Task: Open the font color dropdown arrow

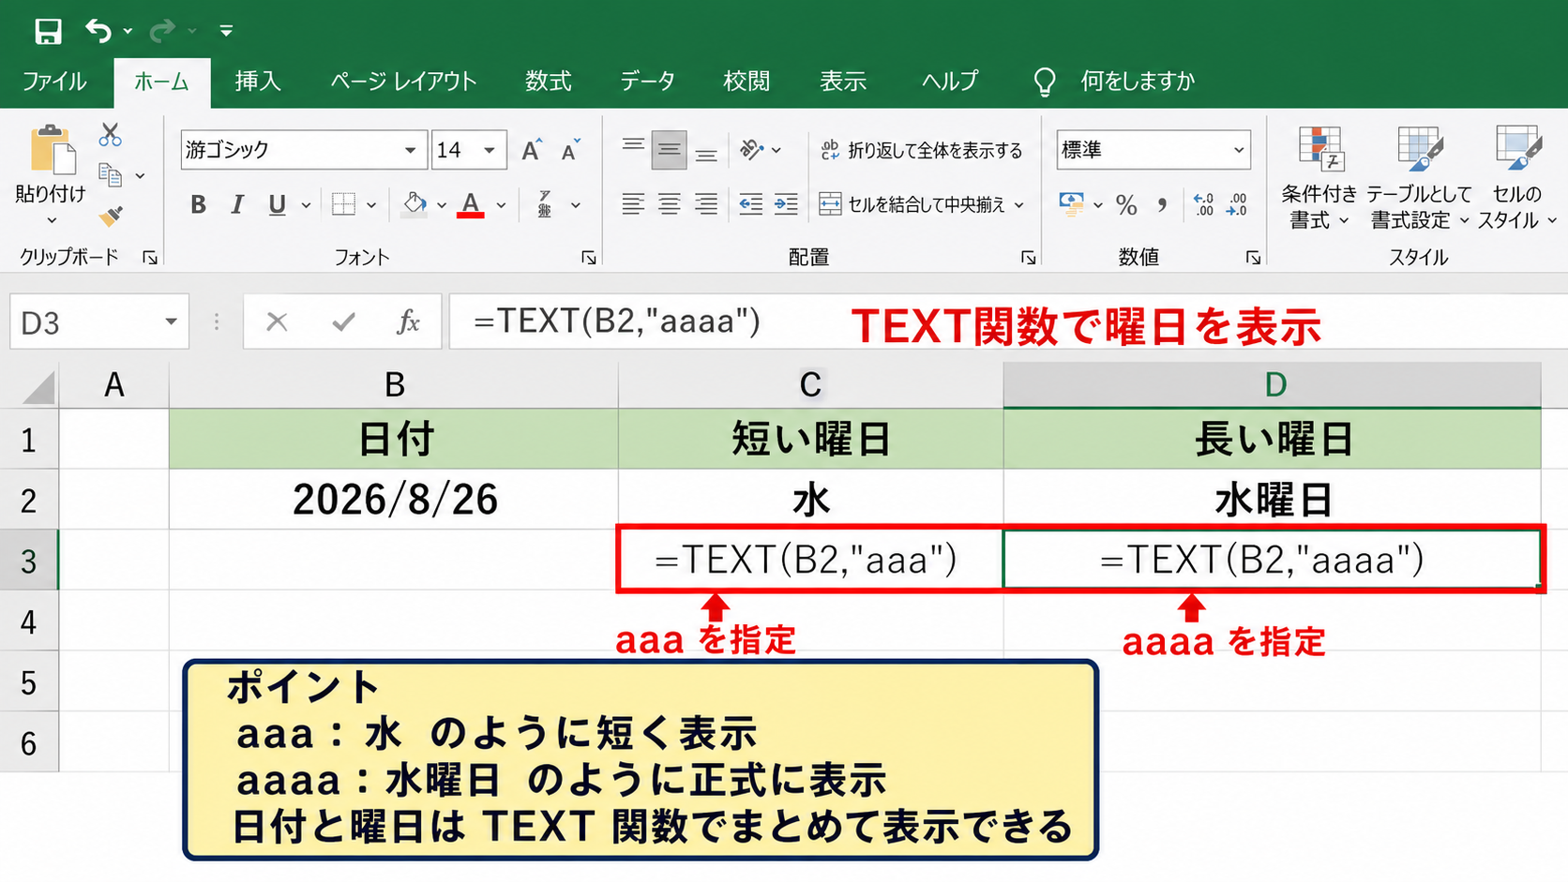Action: pos(502,205)
